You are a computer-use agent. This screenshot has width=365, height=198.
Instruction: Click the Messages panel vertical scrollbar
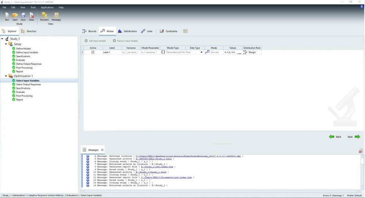[362, 172]
